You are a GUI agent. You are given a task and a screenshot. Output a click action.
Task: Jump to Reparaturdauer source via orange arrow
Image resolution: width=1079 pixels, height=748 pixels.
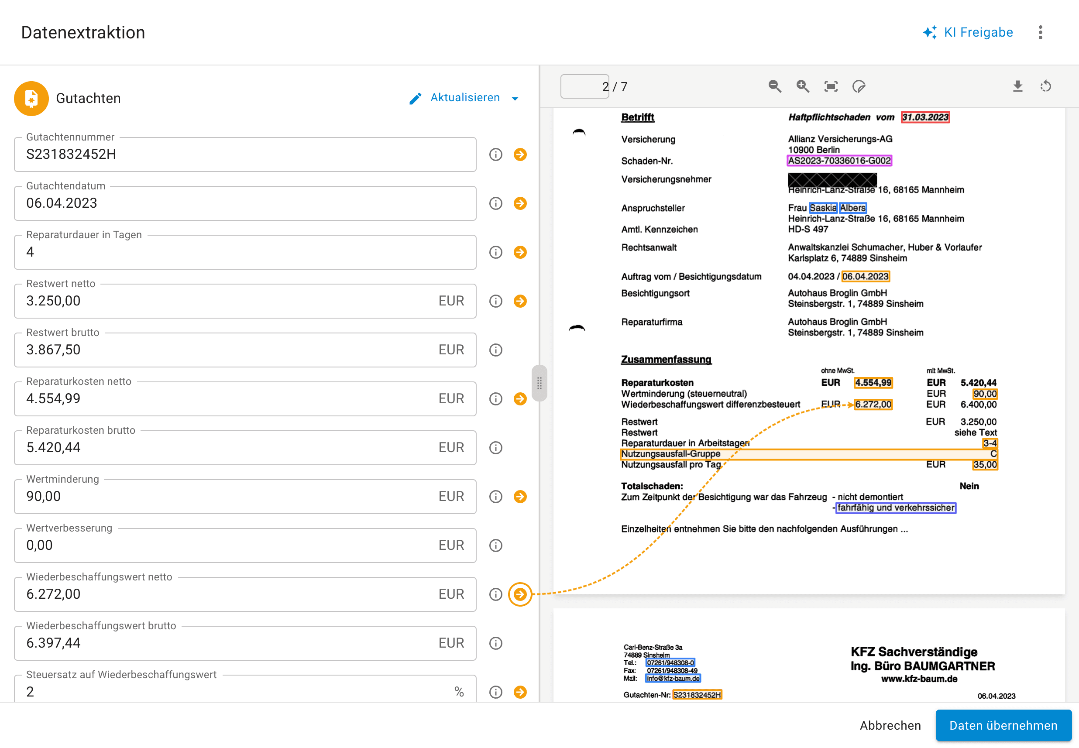click(520, 252)
